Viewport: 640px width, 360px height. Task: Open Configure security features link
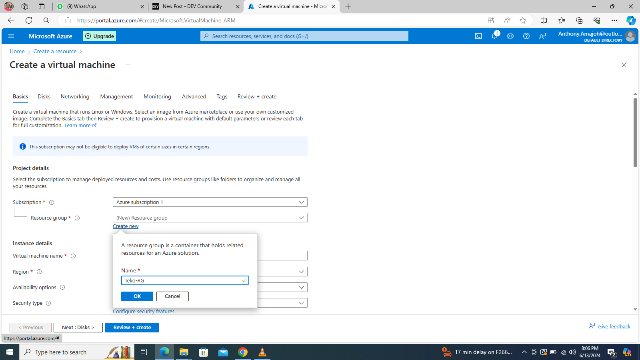(144, 312)
